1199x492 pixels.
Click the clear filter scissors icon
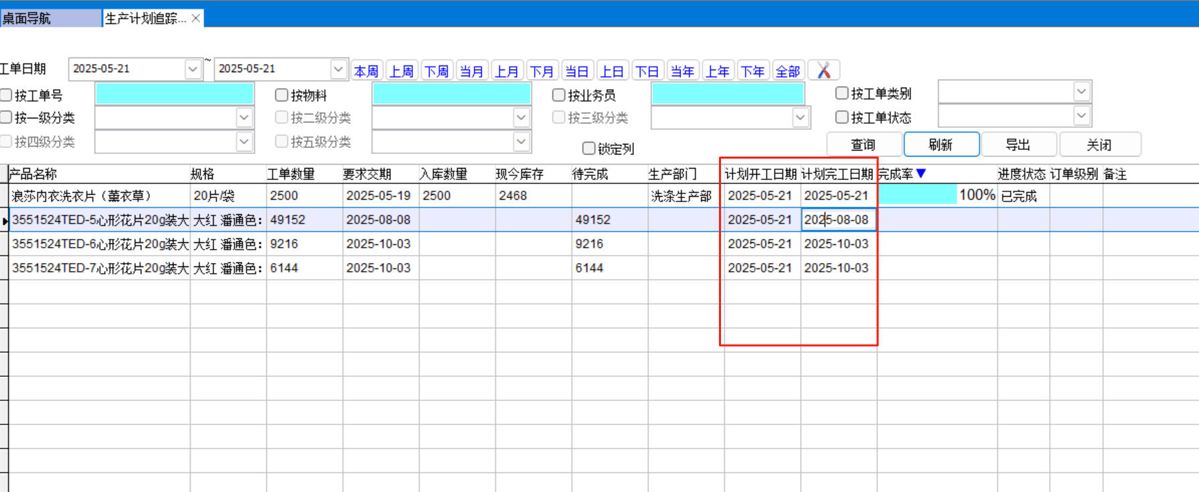pos(823,70)
